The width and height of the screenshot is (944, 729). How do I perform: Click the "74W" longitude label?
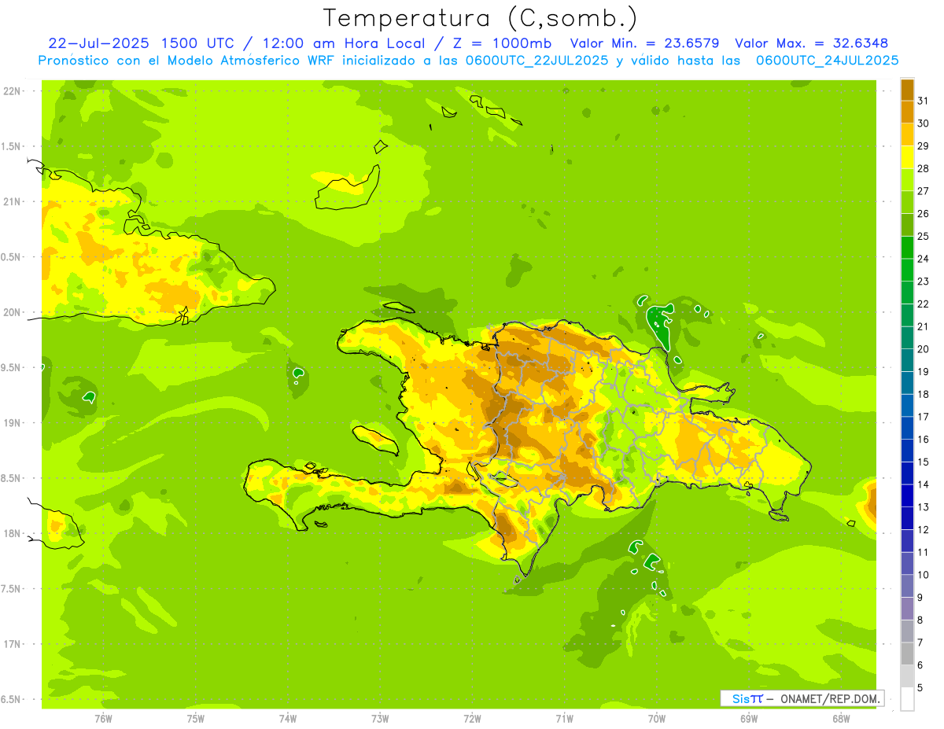coord(288,718)
